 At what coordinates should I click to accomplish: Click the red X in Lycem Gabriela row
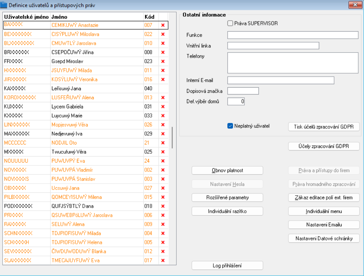tap(163, 107)
